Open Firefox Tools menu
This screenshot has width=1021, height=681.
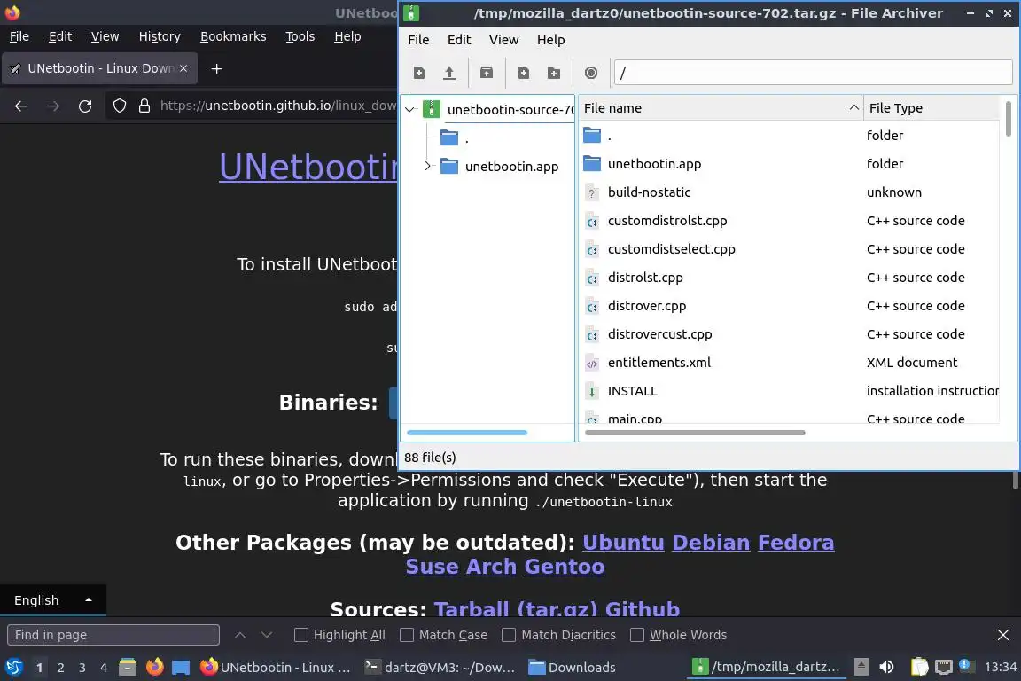(x=300, y=36)
